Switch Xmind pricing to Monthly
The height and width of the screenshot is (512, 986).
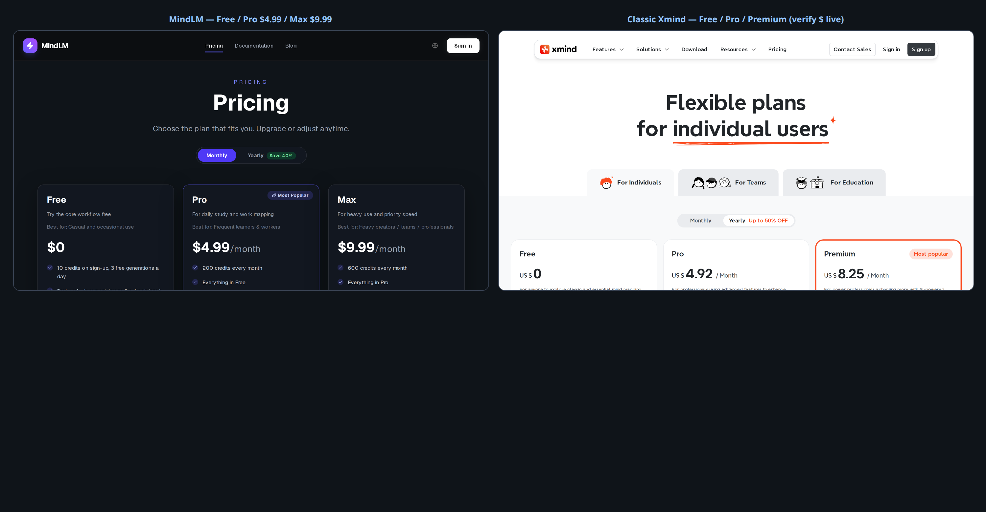pyautogui.click(x=700, y=221)
